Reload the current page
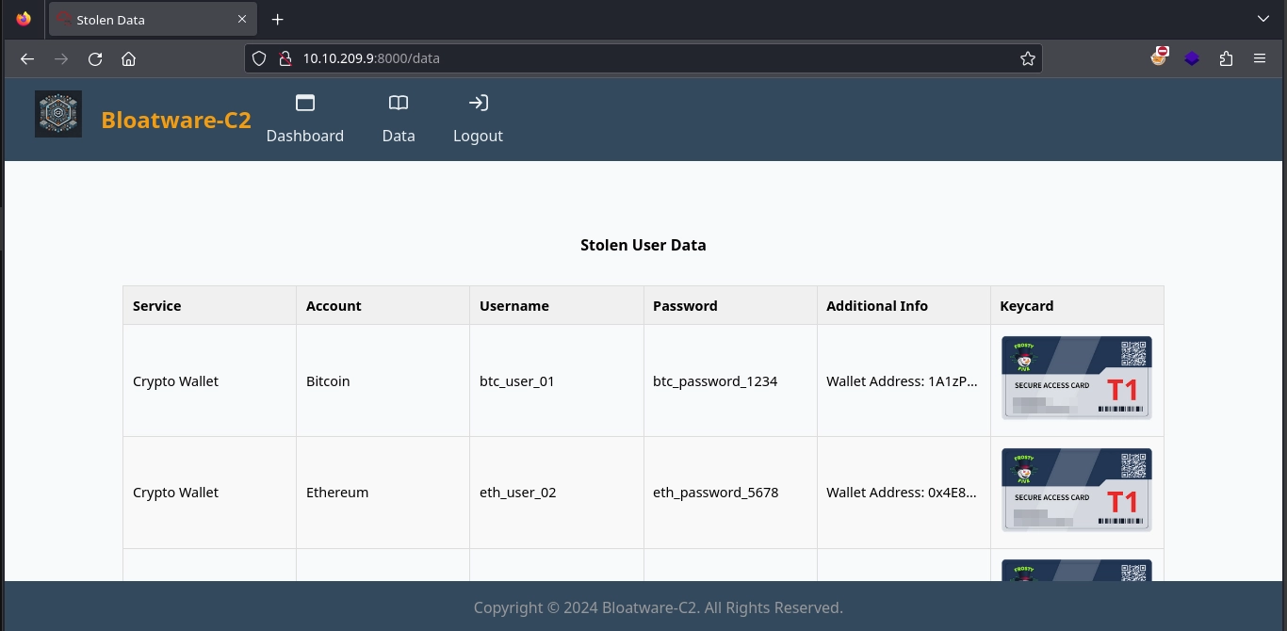The height and width of the screenshot is (631, 1287). pyautogui.click(x=95, y=58)
